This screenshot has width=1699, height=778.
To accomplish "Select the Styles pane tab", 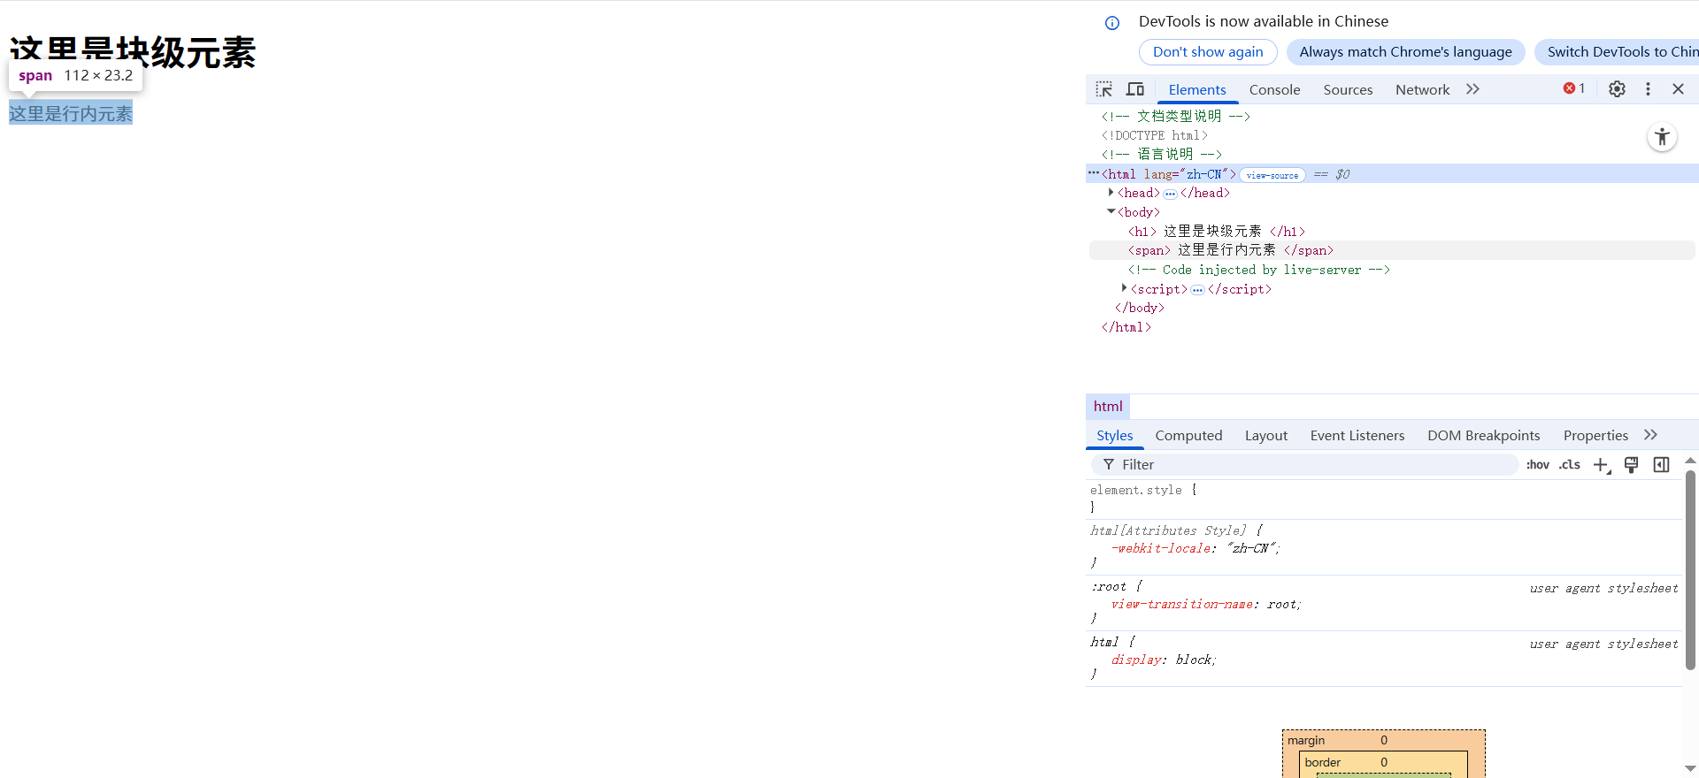I will point(1114,435).
